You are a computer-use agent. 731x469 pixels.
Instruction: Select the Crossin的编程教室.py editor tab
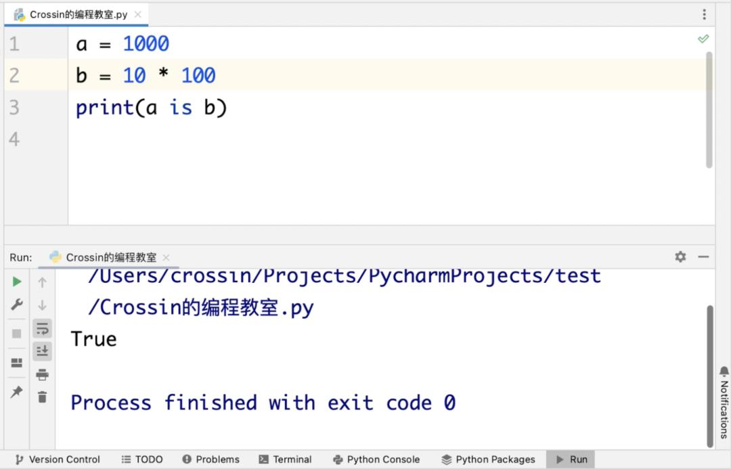76,14
